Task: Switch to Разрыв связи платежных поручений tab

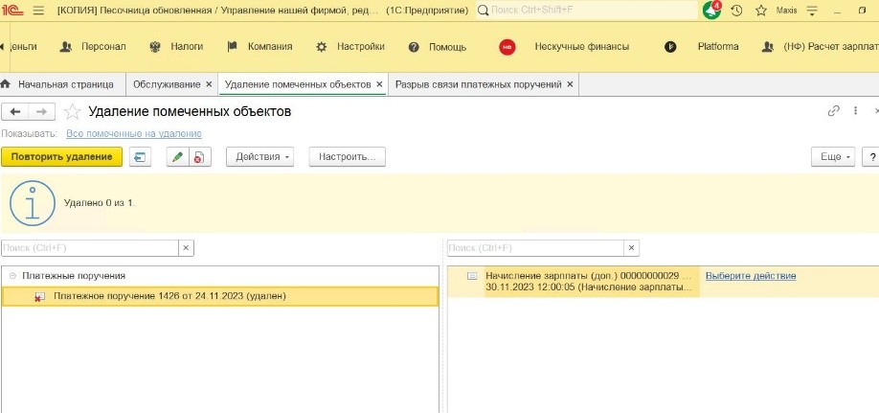Action: pyautogui.click(x=478, y=84)
